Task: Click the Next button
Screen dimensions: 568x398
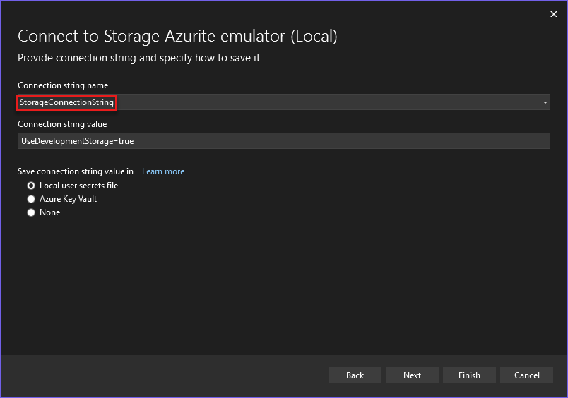Action: (412, 375)
